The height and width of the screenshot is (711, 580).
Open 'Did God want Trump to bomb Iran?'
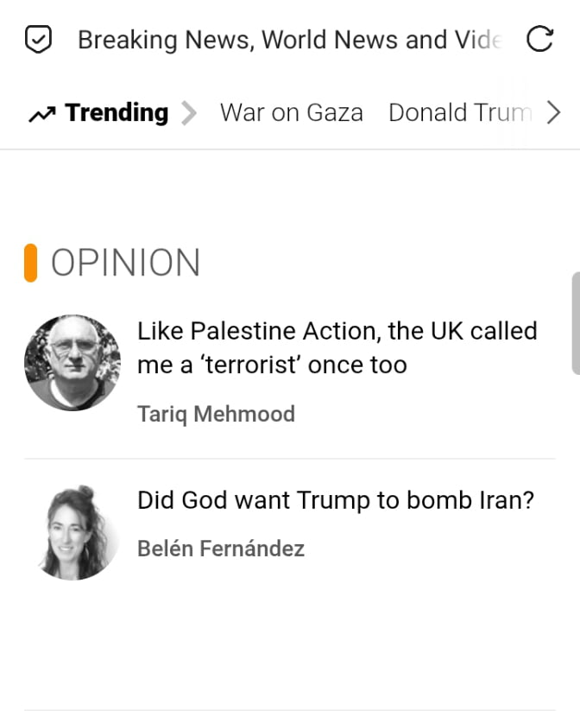tap(336, 500)
